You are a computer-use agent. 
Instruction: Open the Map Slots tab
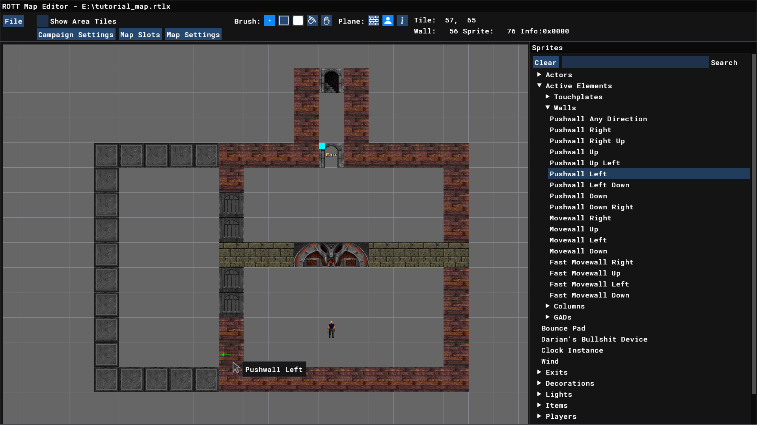tap(140, 35)
